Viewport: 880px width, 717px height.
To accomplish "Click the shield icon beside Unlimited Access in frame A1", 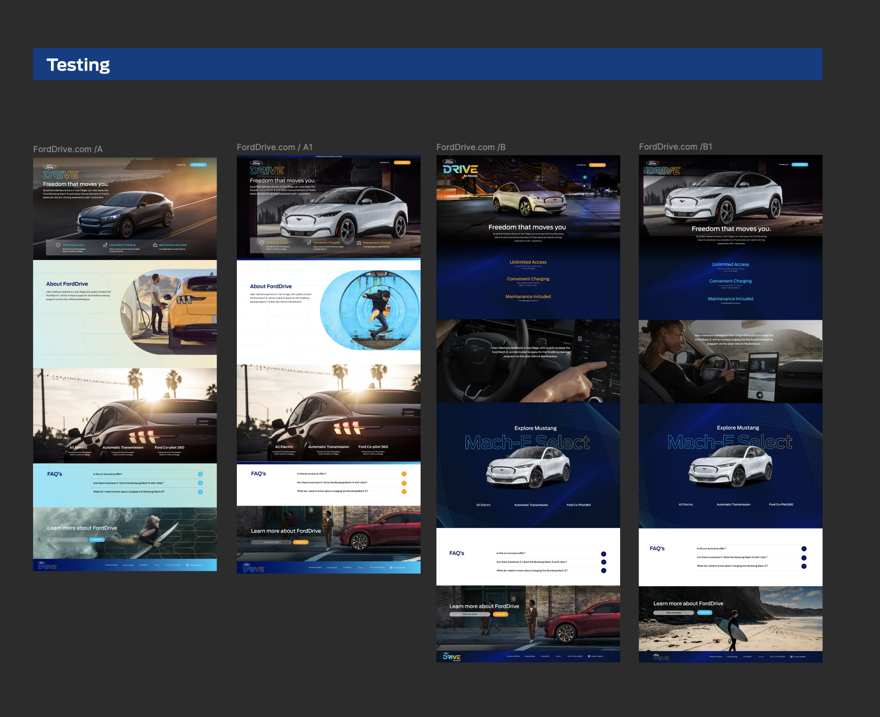I will coord(262,243).
